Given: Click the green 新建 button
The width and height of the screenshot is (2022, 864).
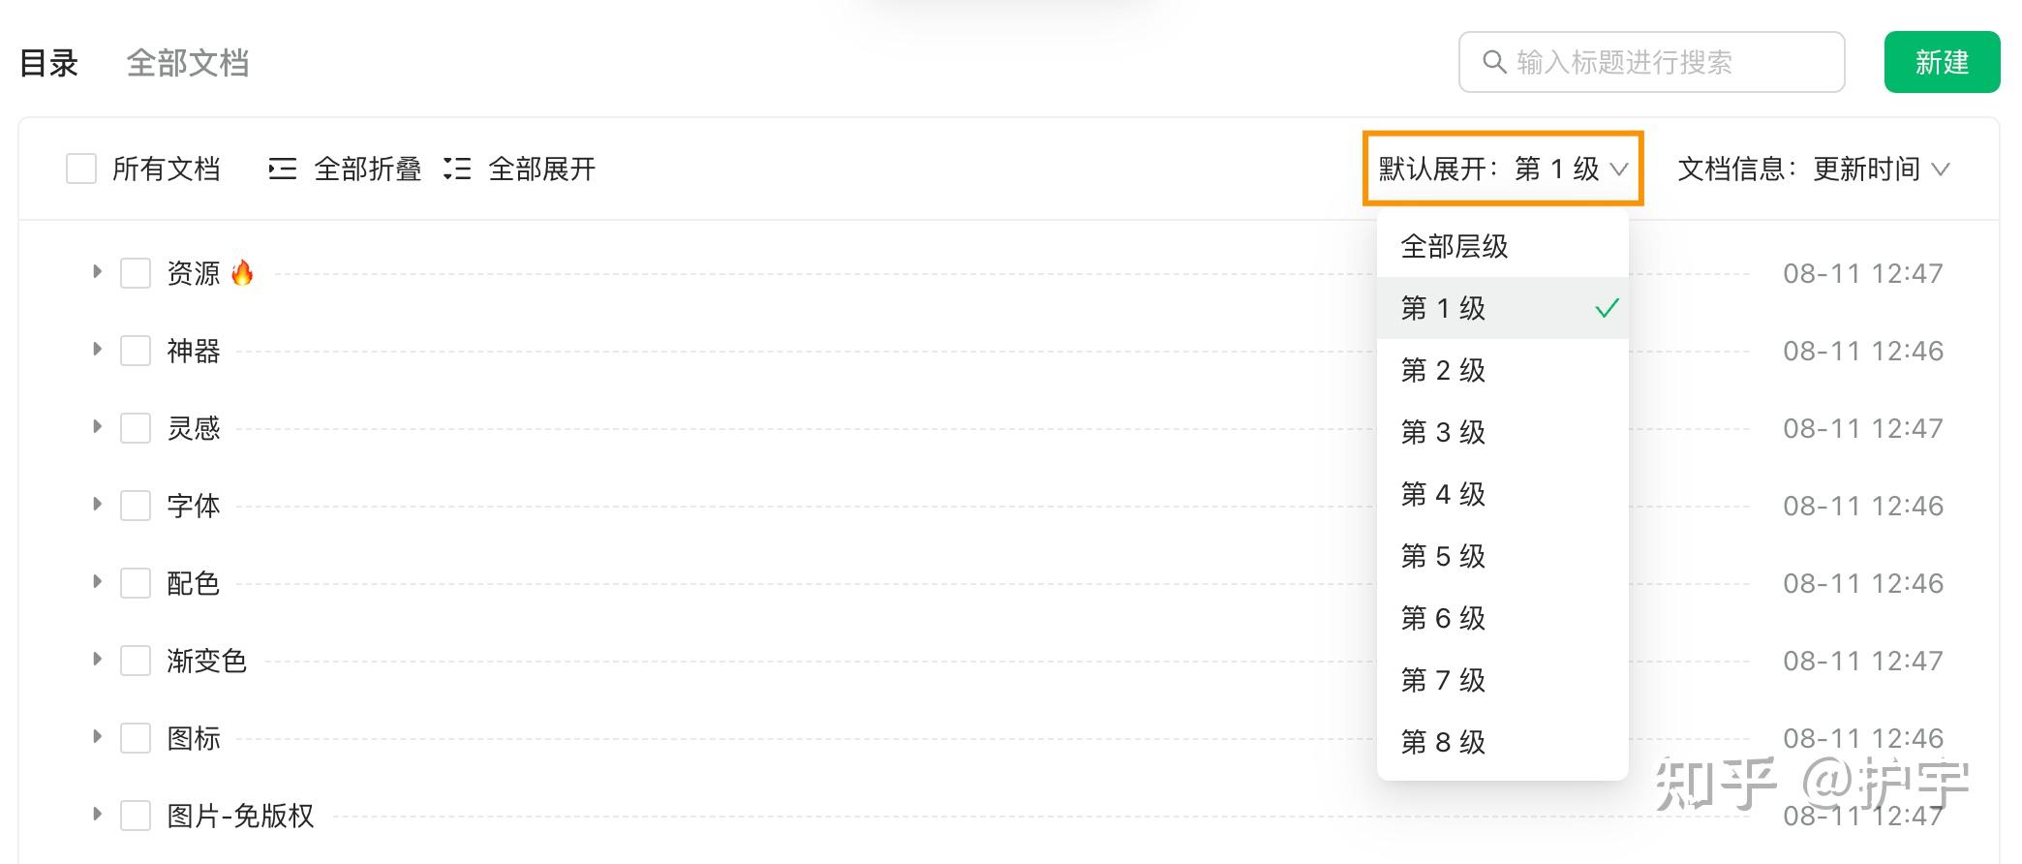Looking at the screenshot, I should pos(1942,62).
